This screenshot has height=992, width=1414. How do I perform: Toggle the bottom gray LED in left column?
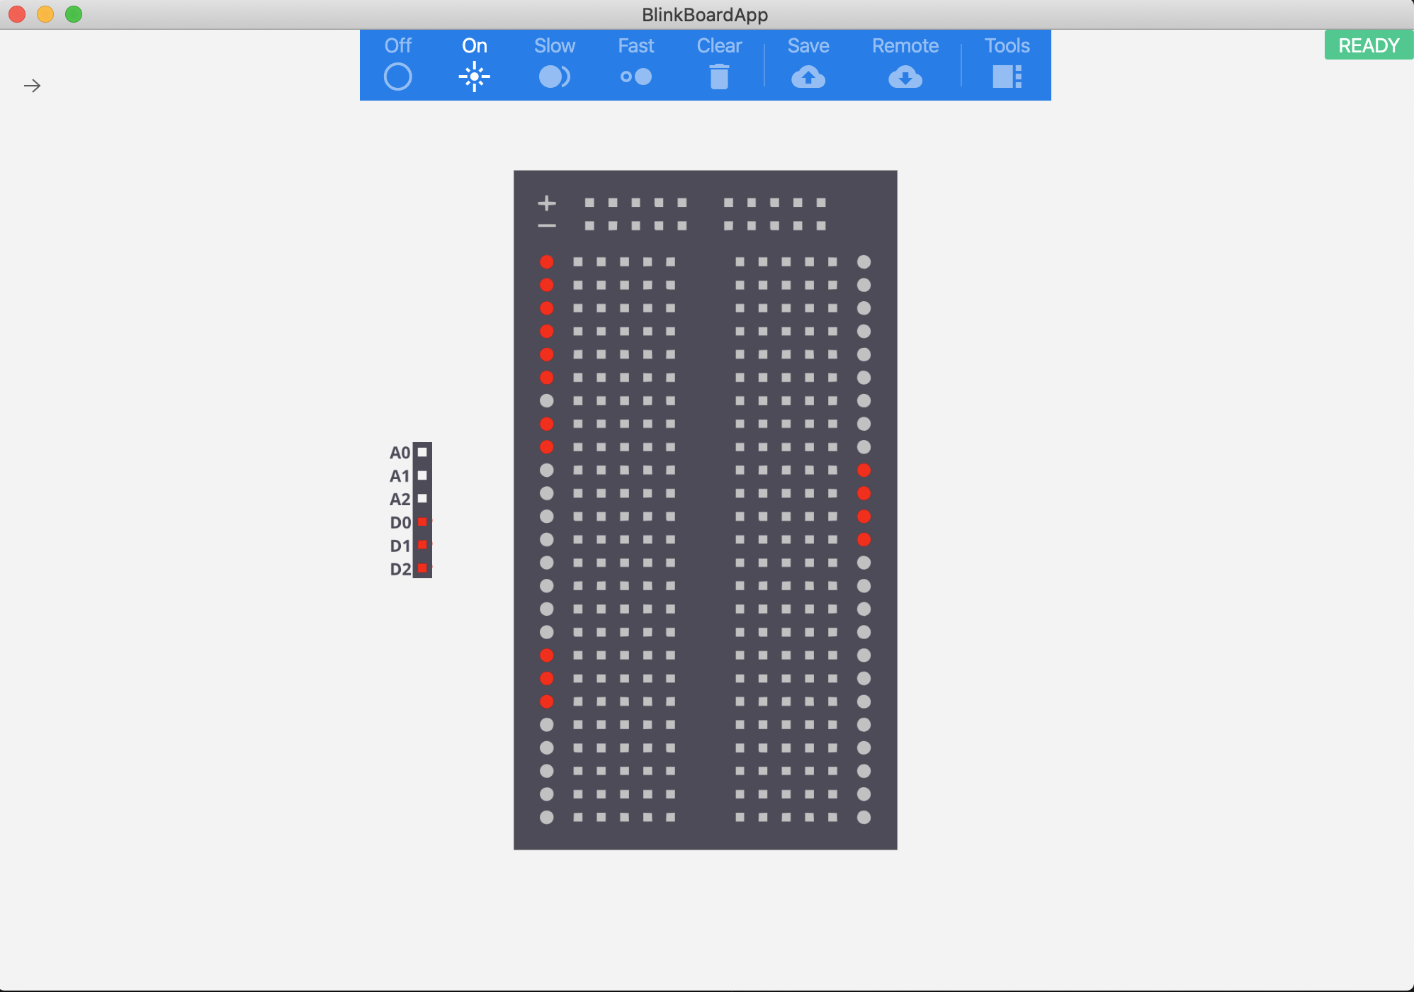(546, 817)
